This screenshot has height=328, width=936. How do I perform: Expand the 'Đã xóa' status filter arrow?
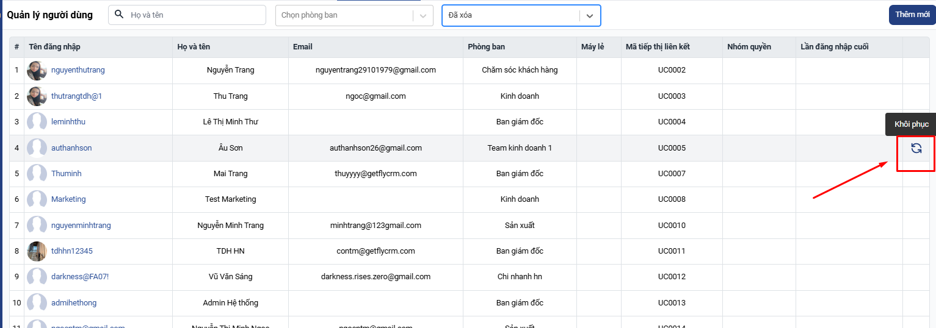coord(589,16)
